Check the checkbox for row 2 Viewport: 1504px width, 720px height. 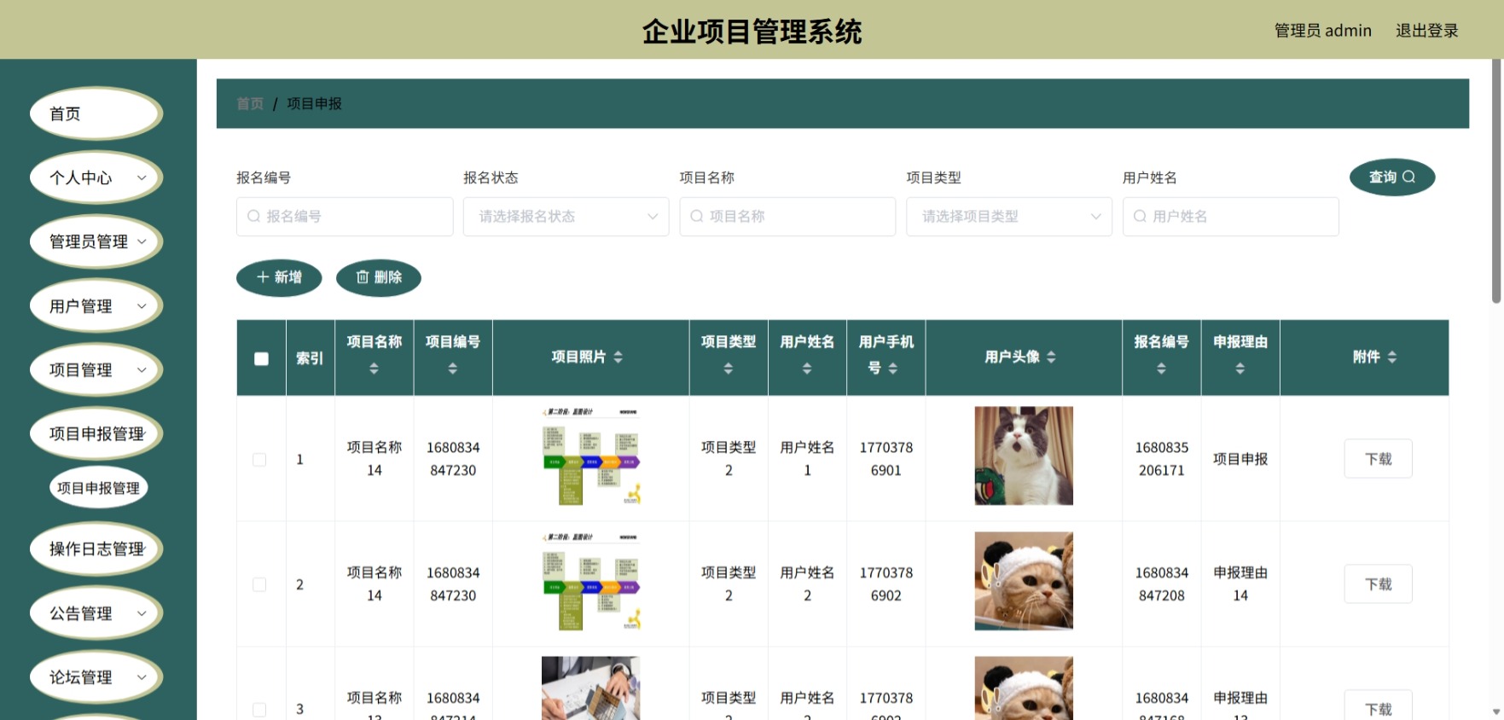click(x=259, y=584)
